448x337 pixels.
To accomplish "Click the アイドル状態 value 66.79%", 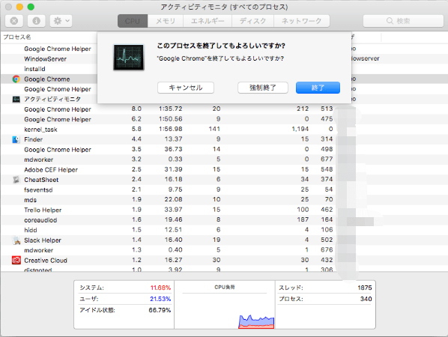I will (160, 310).
